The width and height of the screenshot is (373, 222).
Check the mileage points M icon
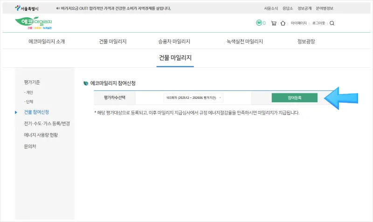[259, 23]
